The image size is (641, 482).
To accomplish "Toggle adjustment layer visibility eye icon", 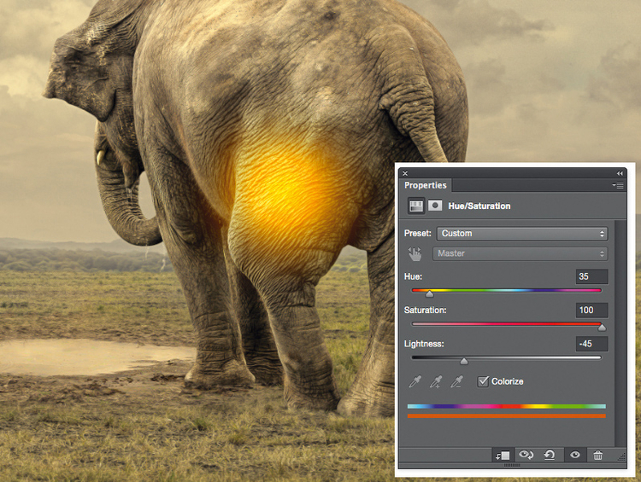I will coord(575,455).
